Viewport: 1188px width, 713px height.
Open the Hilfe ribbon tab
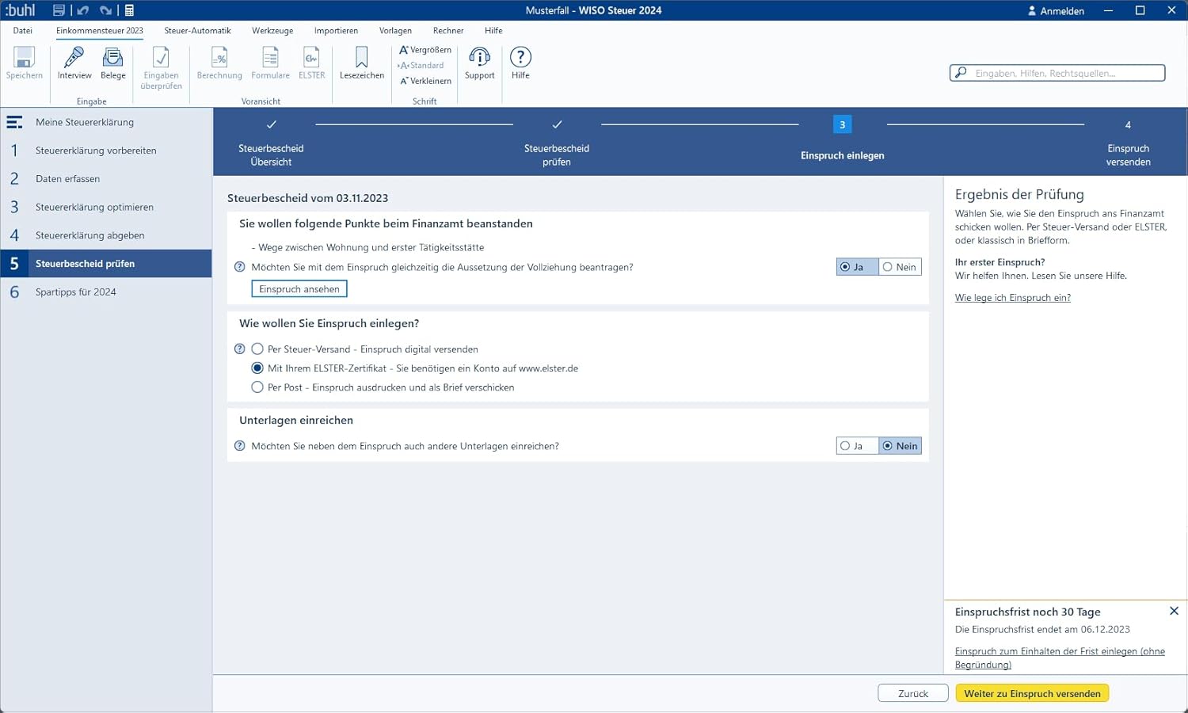[x=493, y=31]
